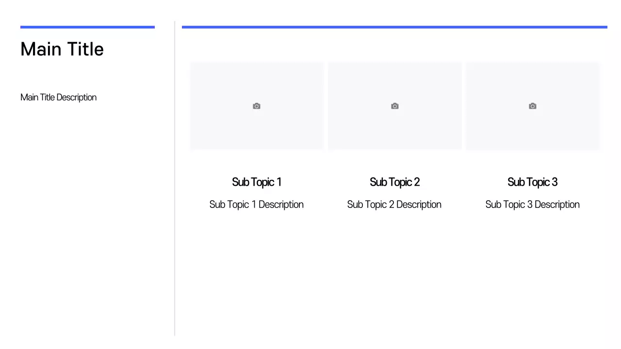Select the Main Title Description text
The image size is (621, 349).
(58, 97)
